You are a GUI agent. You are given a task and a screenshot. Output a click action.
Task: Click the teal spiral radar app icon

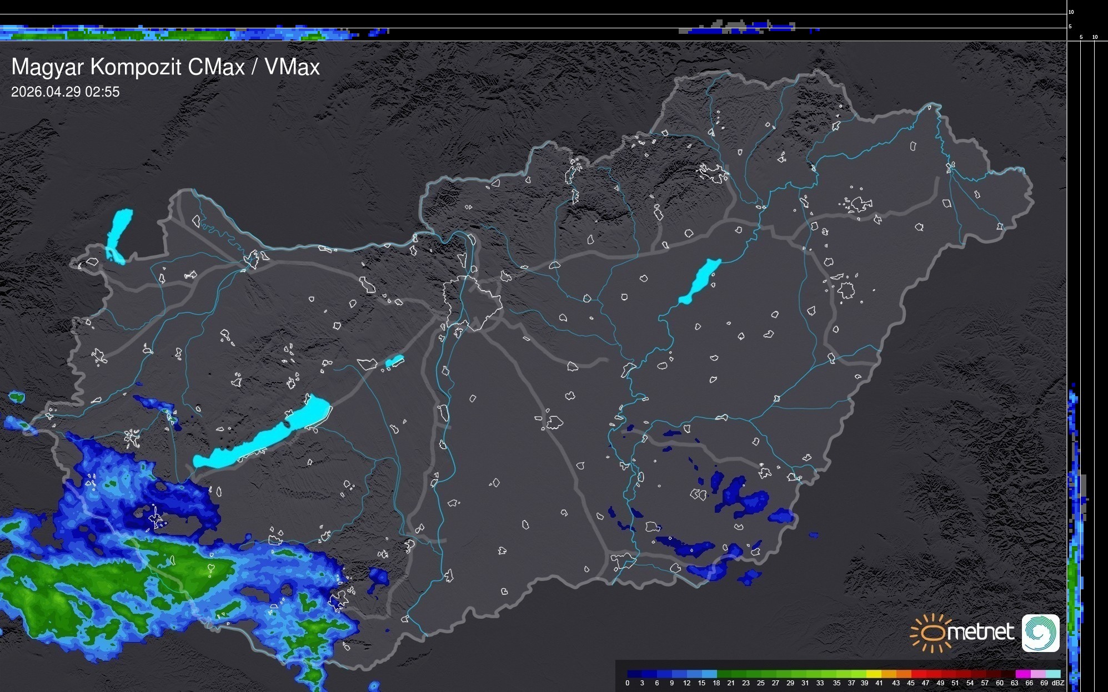coord(1040,633)
